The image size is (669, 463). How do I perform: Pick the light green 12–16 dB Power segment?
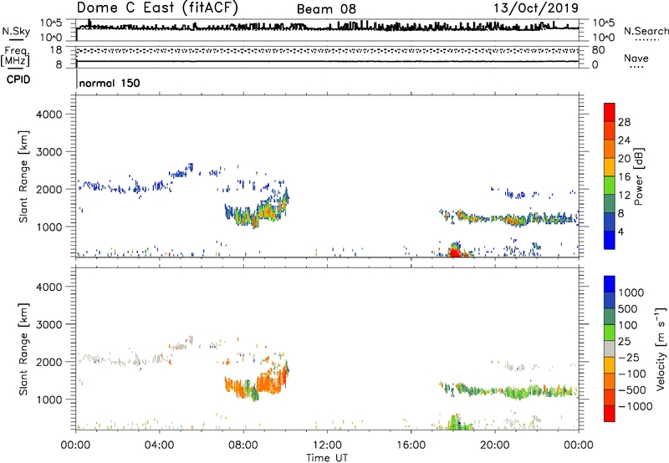click(610, 186)
